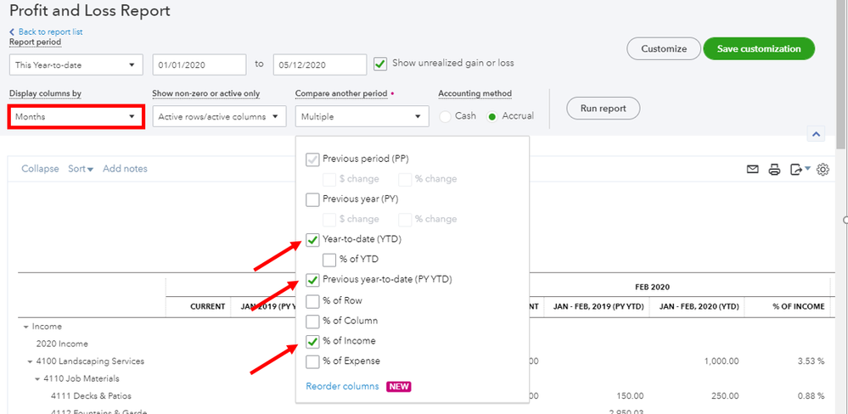Open the Display columns by Months dropdown
This screenshot has width=848, height=414.
pos(76,117)
